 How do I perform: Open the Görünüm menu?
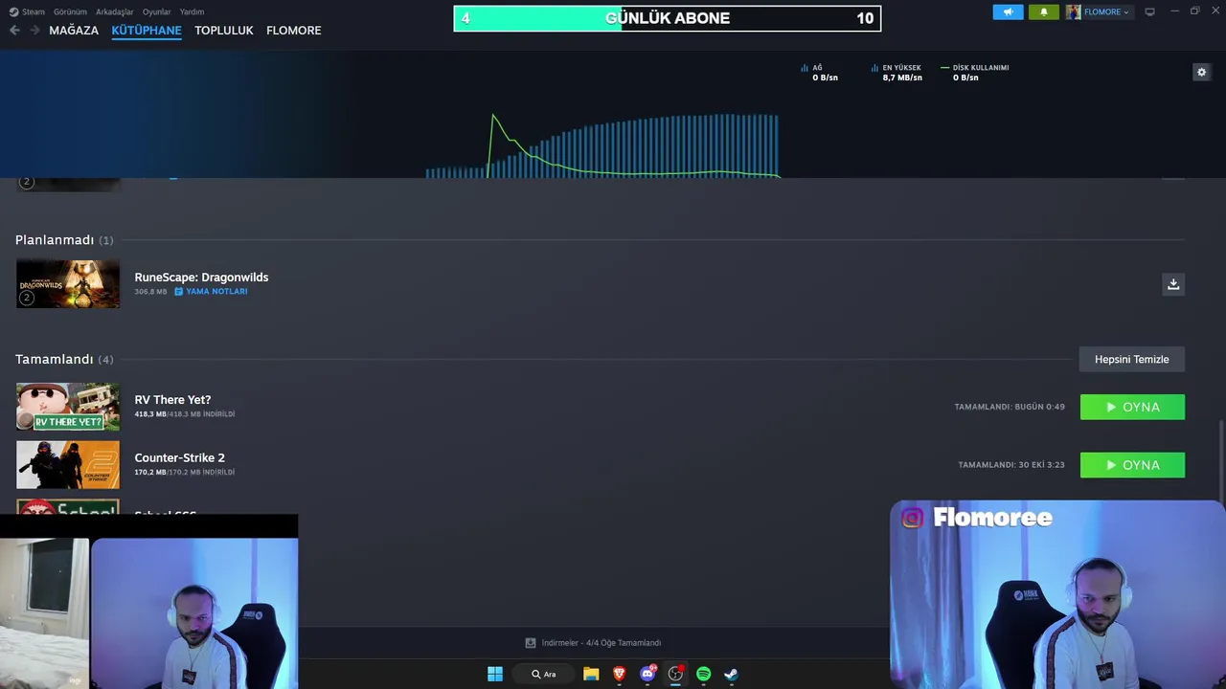(x=70, y=11)
